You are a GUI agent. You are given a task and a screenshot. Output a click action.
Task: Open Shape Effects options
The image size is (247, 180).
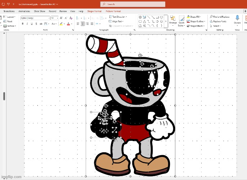(196, 26)
